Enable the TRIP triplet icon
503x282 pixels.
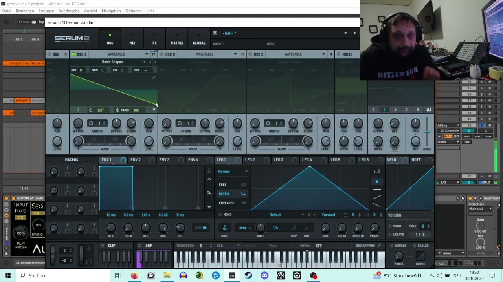[x=294, y=228]
